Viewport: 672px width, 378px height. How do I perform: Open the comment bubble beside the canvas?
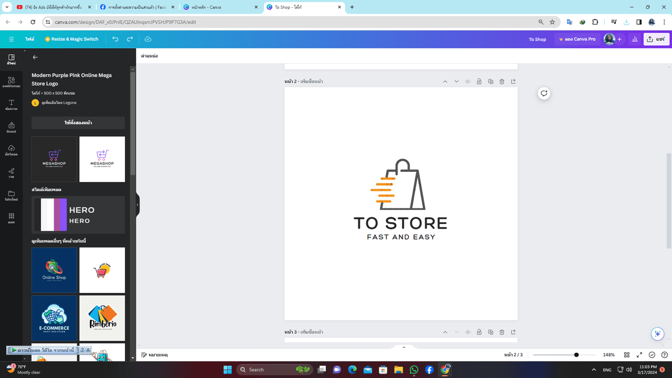point(544,94)
